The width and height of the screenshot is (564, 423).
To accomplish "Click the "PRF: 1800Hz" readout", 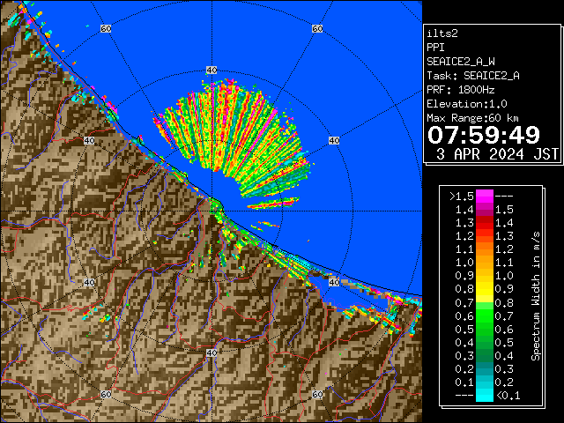I will click(461, 90).
